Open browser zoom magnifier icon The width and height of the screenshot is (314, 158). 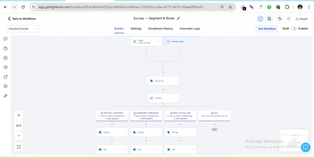(x=222, y=7)
